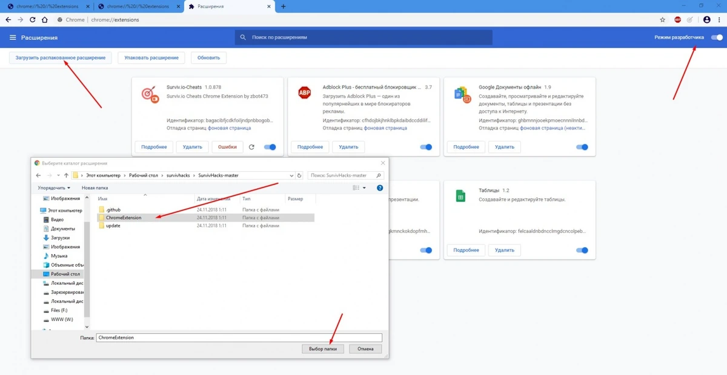Click the Adblock Plus card ABP logo
Screen dimensions: 727x375
(x=304, y=93)
